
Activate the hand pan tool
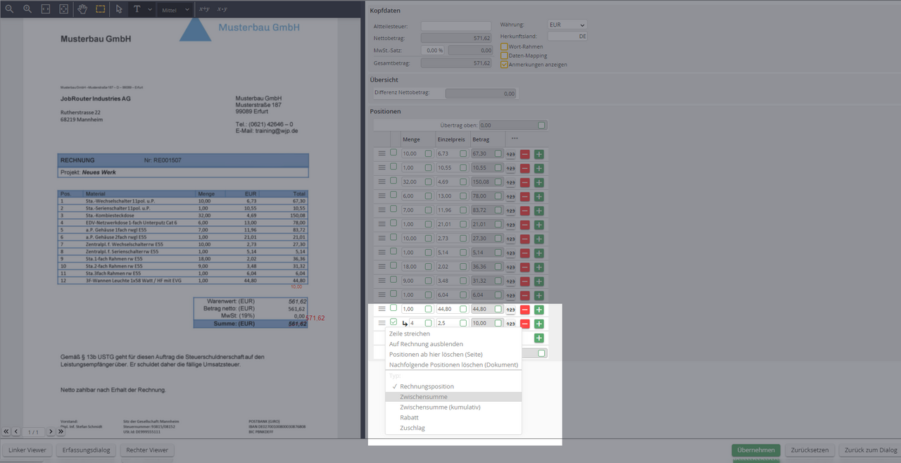tap(82, 9)
